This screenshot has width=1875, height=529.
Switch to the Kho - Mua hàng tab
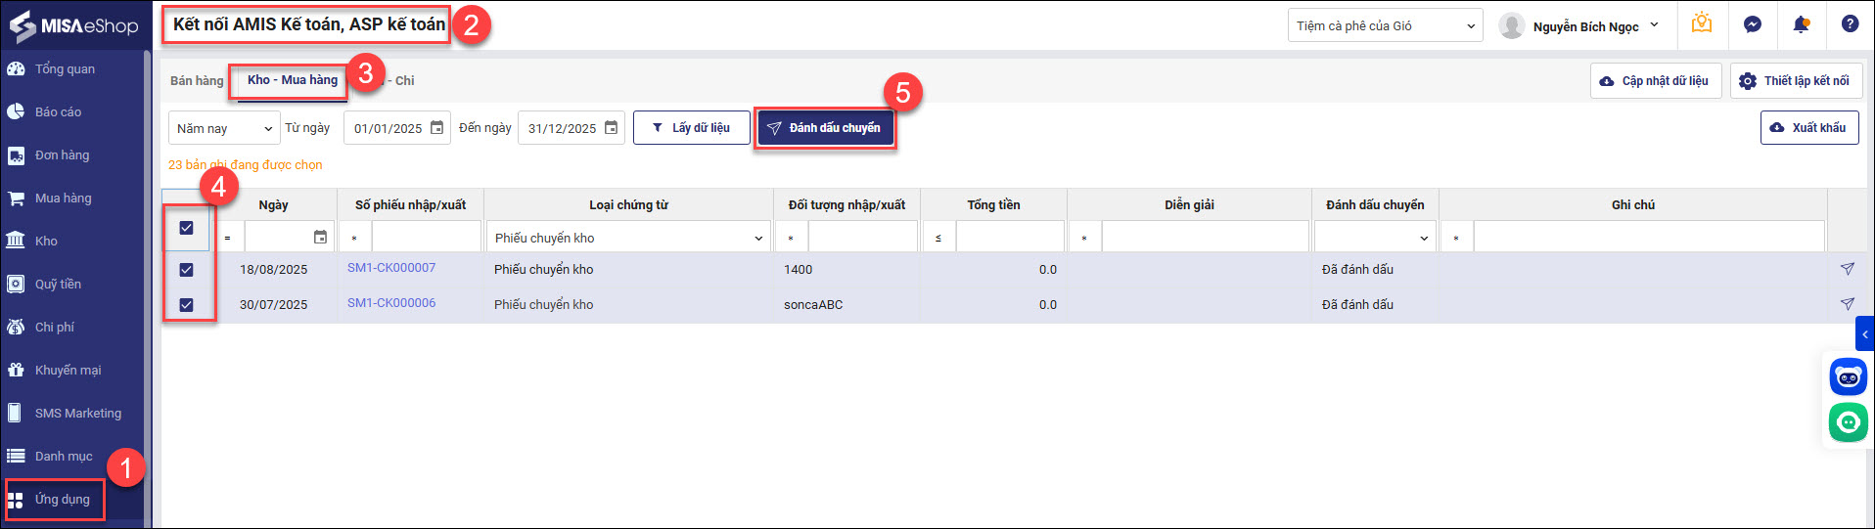tap(292, 80)
